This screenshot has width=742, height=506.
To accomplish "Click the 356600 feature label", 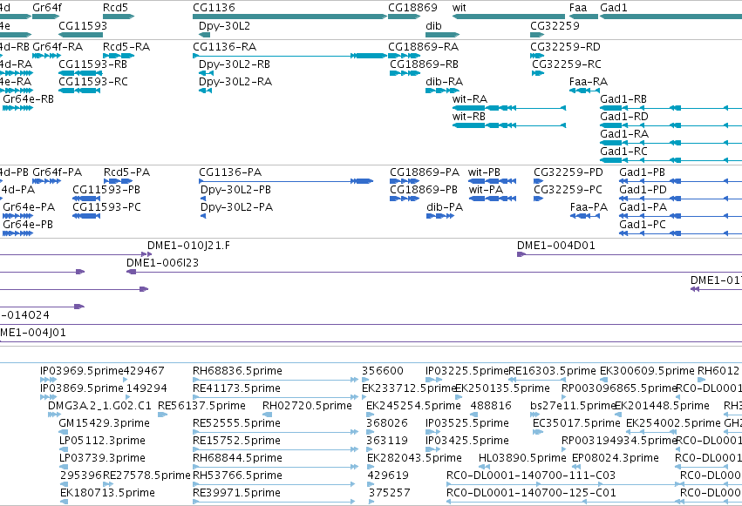I will point(383,371).
